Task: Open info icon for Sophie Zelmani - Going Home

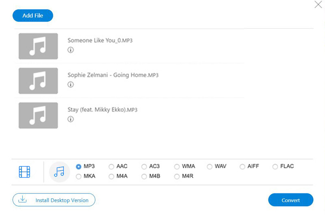Action: [x=70, y=85]
